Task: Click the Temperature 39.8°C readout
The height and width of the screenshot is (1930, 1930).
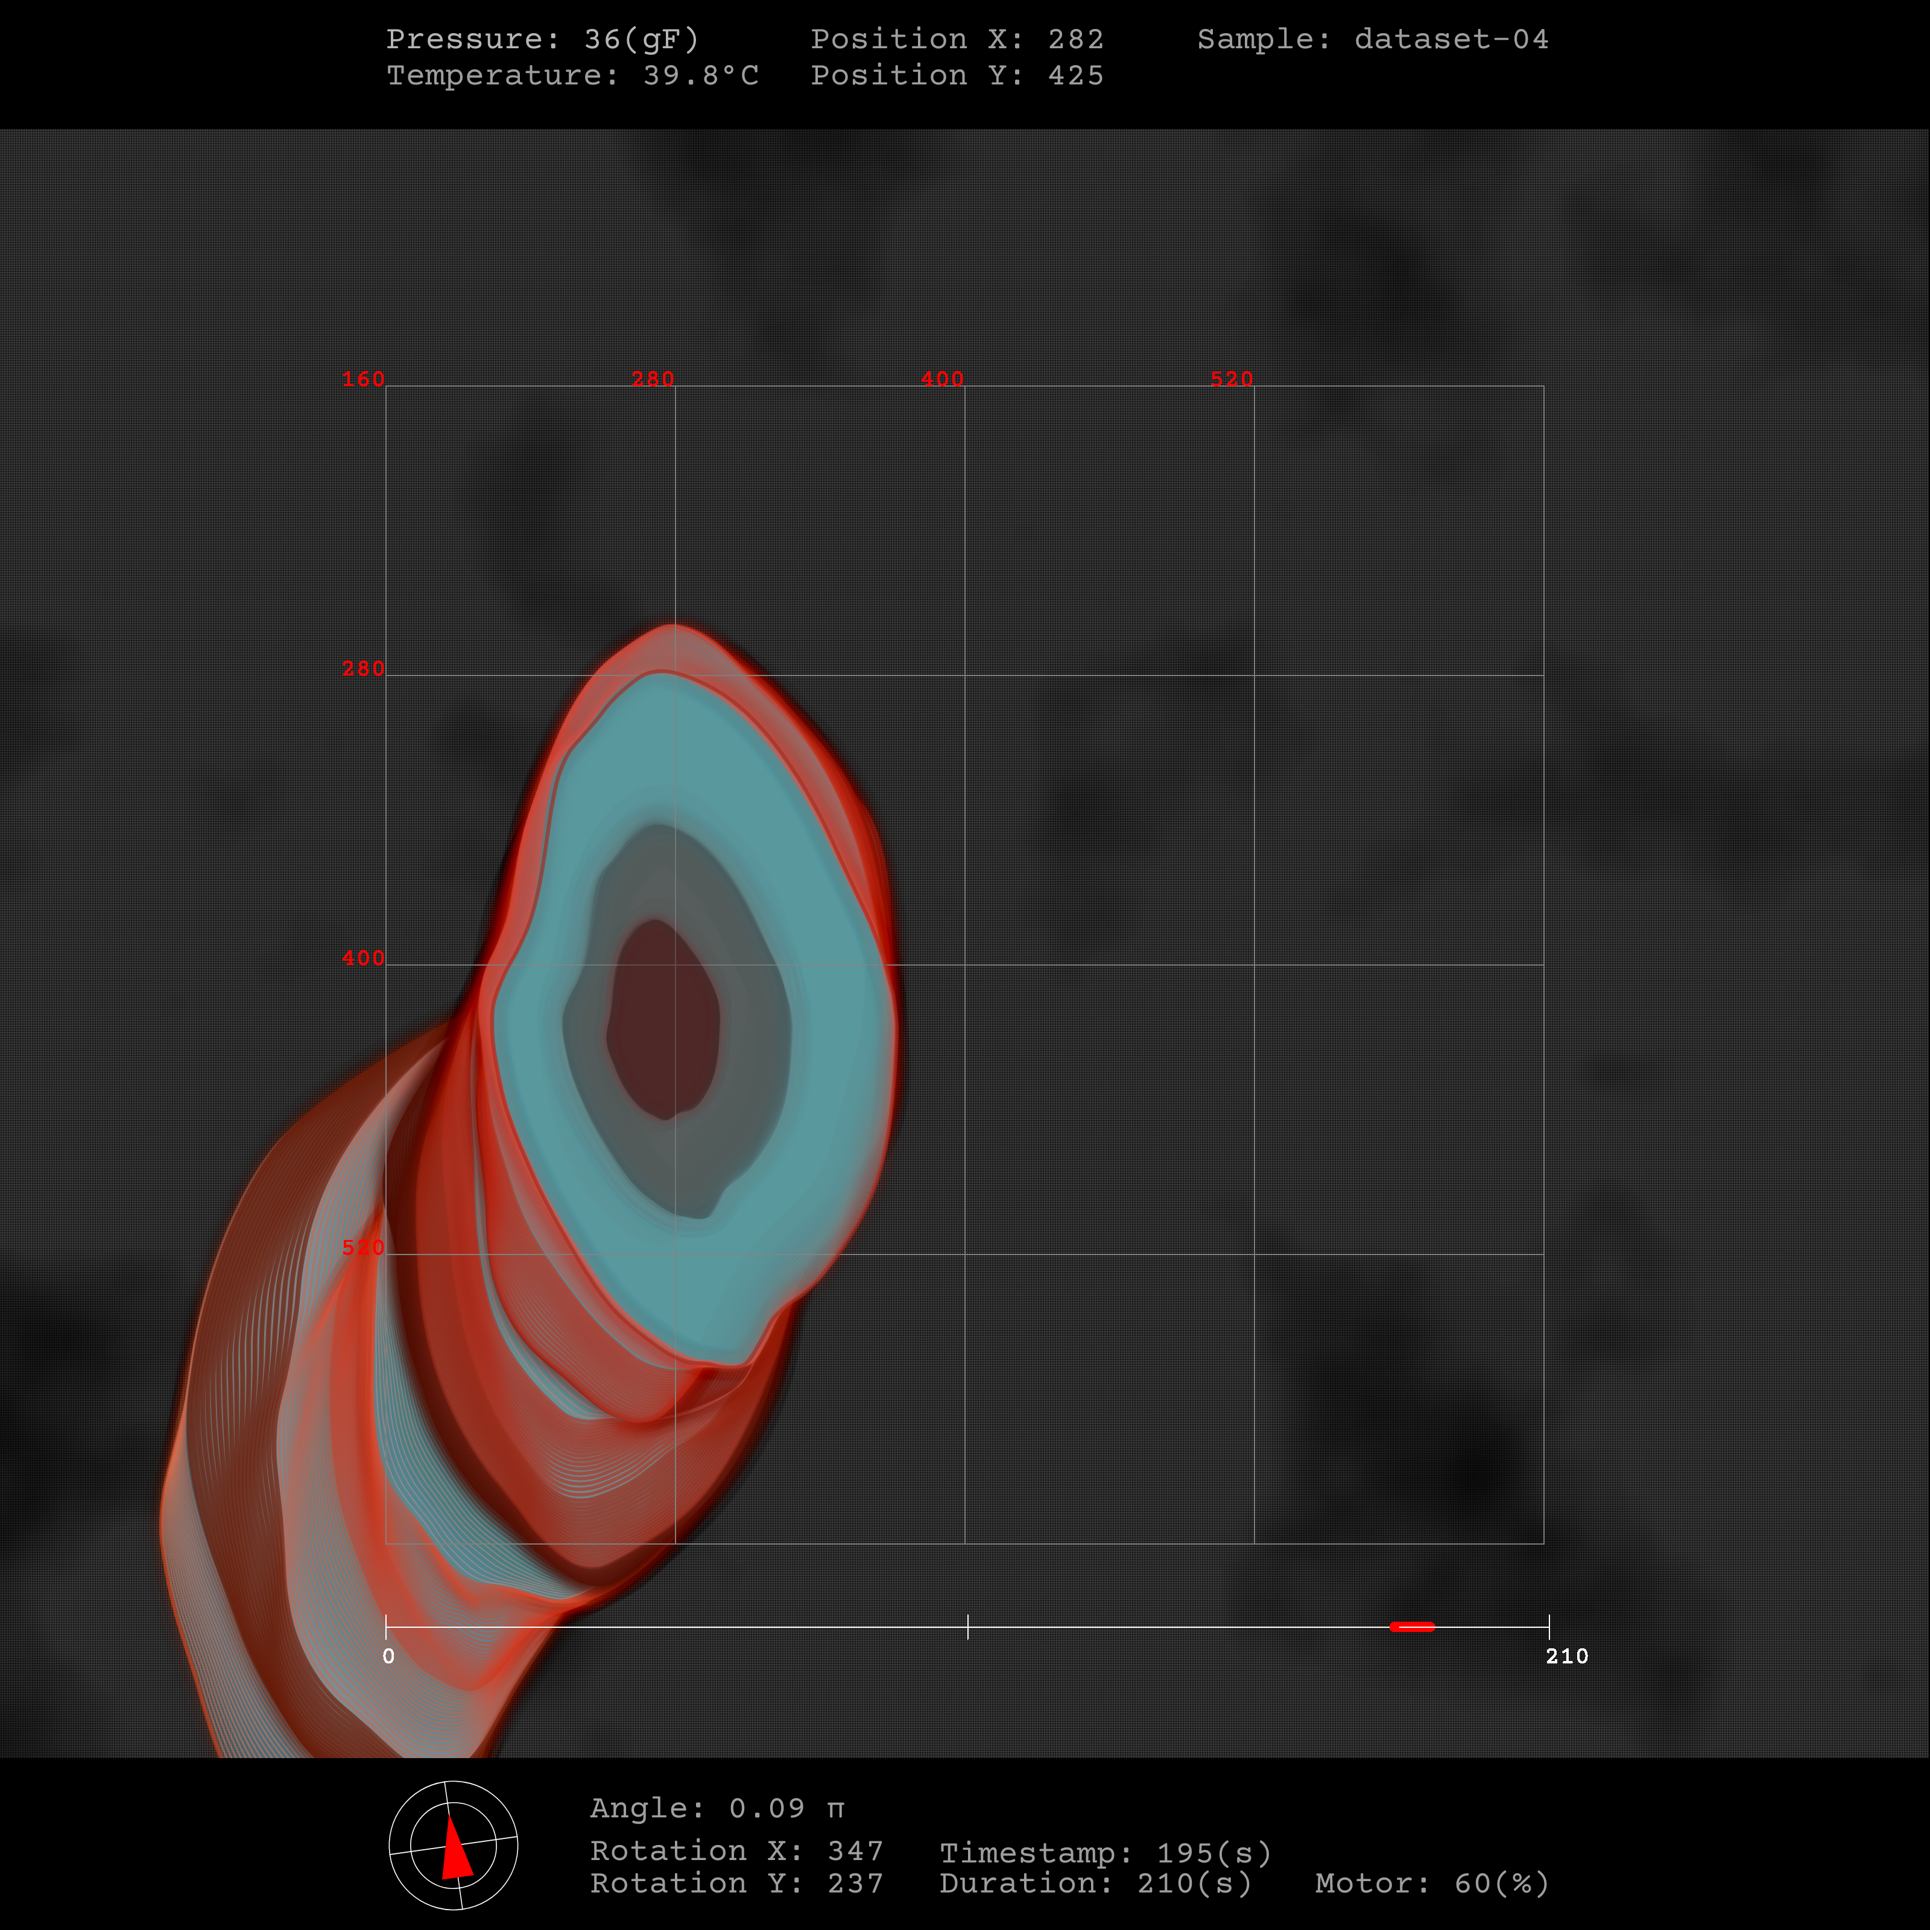Action: [572, 76]
